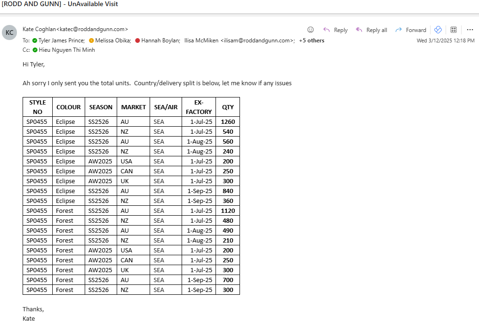Screen dimensions: 479x324
Task: Open the emoji reaction picker
Action: click(311, 30)
